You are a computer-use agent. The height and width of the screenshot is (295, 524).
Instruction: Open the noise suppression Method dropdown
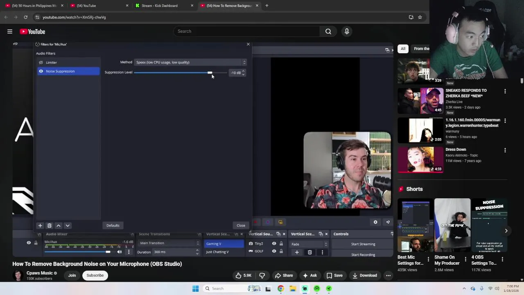190,62
